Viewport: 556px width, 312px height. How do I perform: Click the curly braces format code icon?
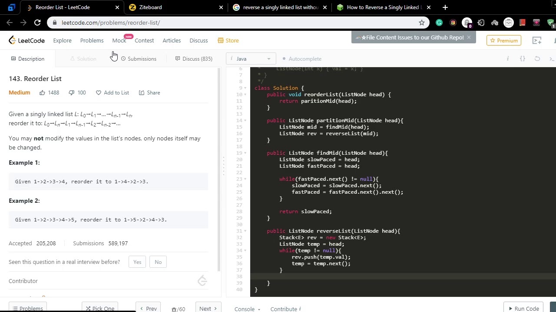pos(523,58)
